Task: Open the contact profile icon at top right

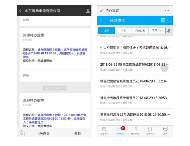Action: click(x=88, y=11)
